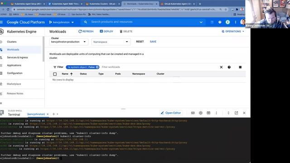The image size is (290, 163).
Task: Add a new Cloud Shell terminal tab
Action: 53,114
